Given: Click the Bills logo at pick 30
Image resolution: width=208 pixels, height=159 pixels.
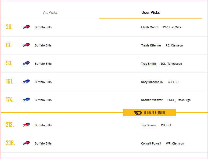Looking at the screenshot, I should 26,27.
